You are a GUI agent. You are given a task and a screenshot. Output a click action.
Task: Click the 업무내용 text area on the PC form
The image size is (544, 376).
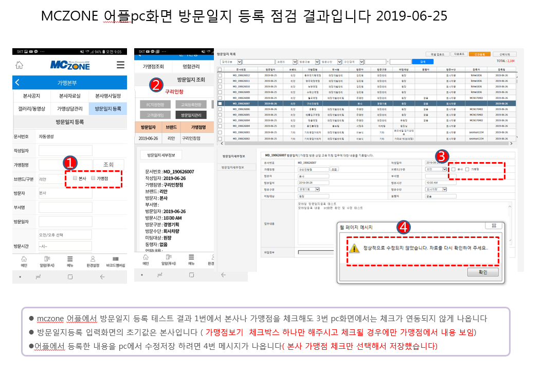click(x=404, y=223)
